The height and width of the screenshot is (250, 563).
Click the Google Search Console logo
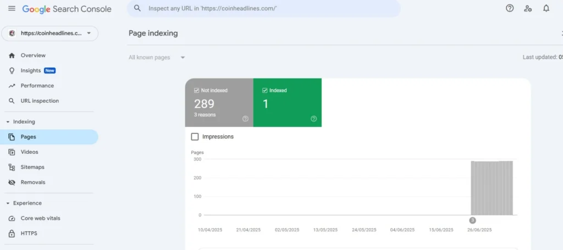tap(67, 9)
